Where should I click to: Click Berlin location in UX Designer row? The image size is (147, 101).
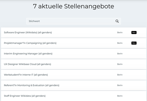120,64
